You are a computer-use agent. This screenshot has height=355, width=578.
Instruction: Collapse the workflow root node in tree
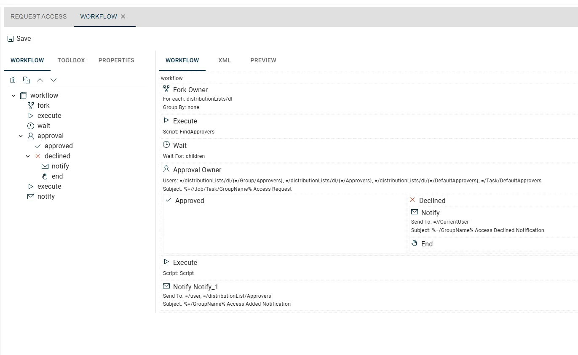[x=13, y=96]
